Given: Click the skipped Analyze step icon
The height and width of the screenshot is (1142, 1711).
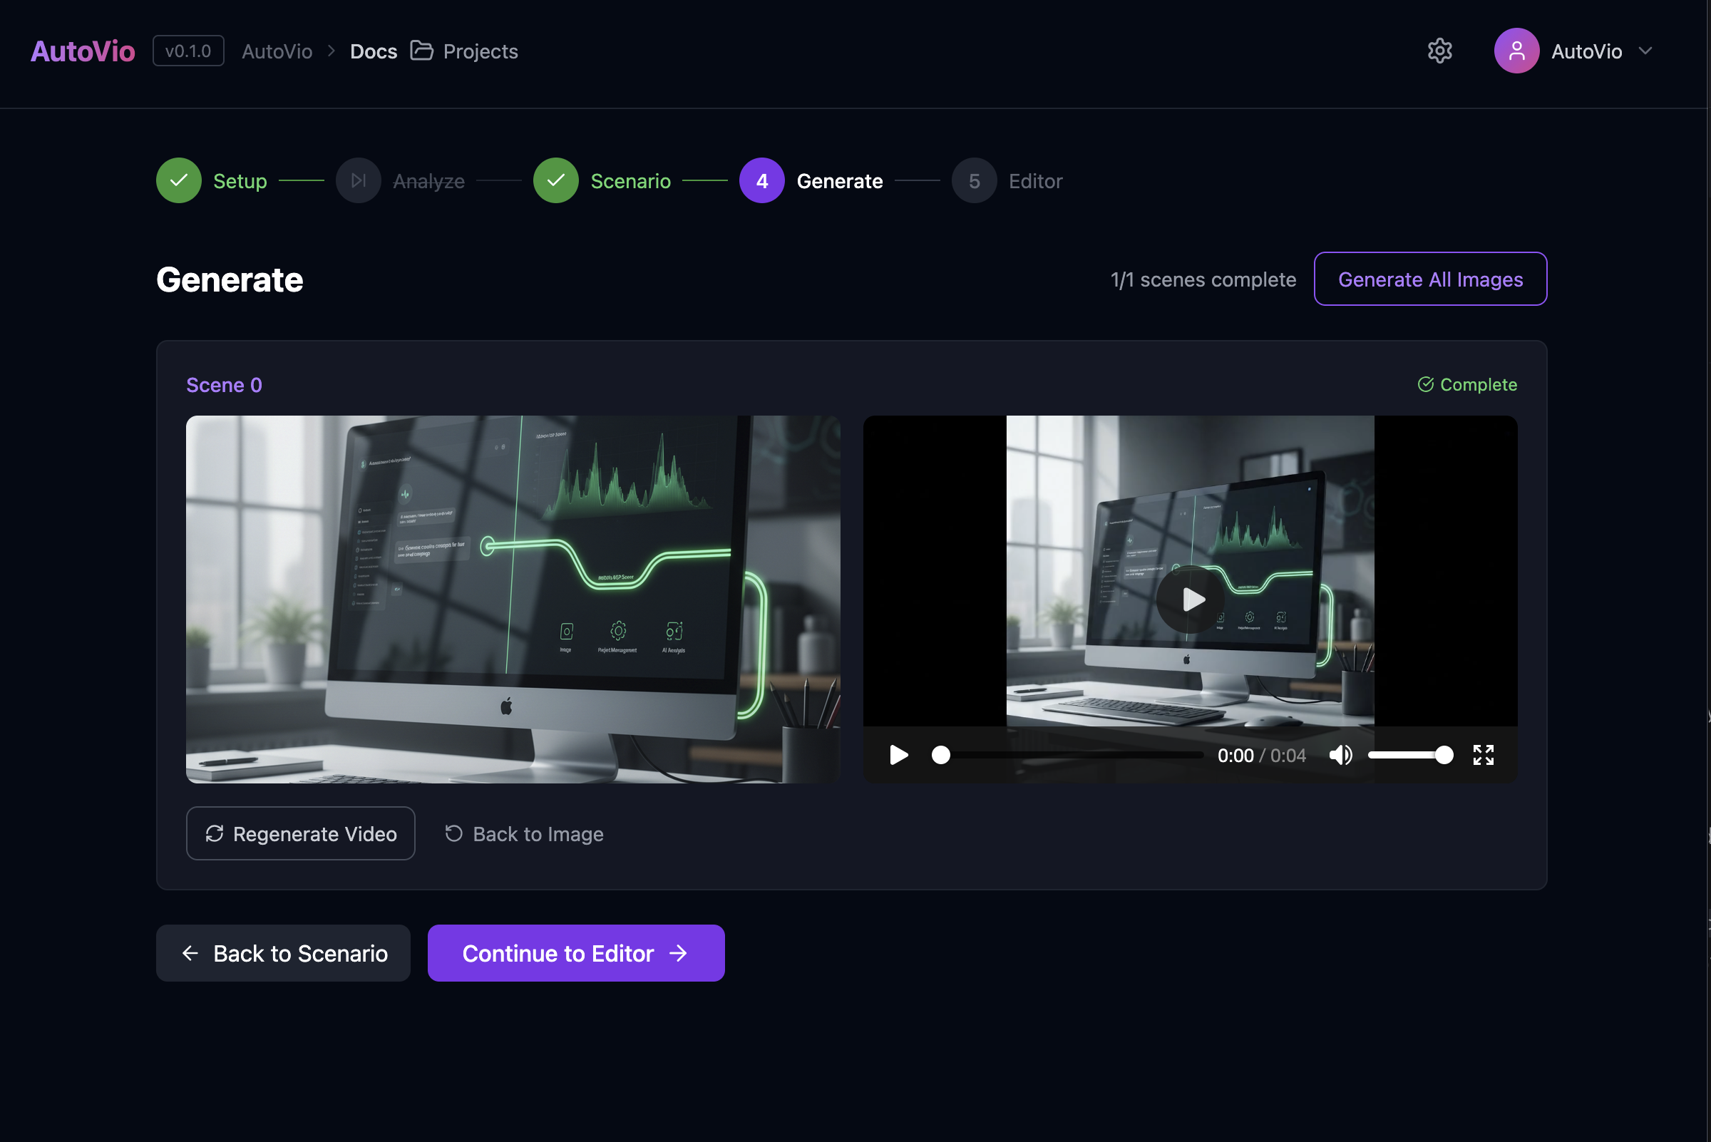Looking at the screenshot, I should coord(358,180).
